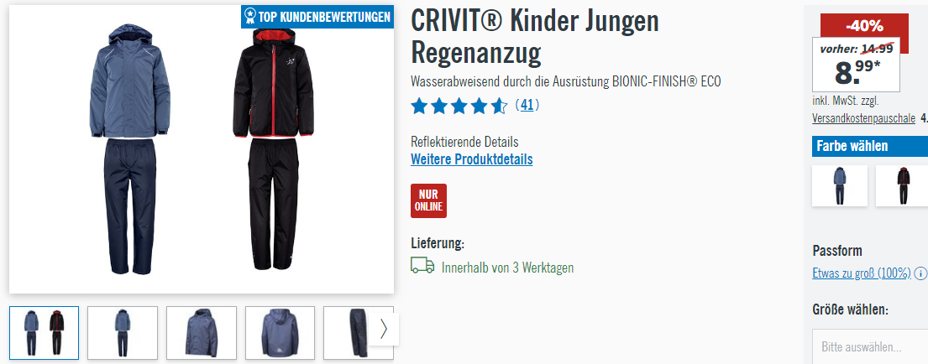Show next thumbnails with the right arrow
This screenshot has width=928, height=364.
pos(384,329)
